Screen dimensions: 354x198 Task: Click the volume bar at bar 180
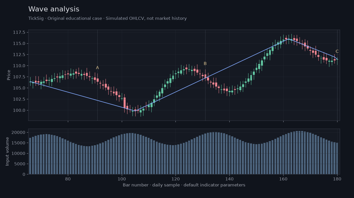point(337,158)
